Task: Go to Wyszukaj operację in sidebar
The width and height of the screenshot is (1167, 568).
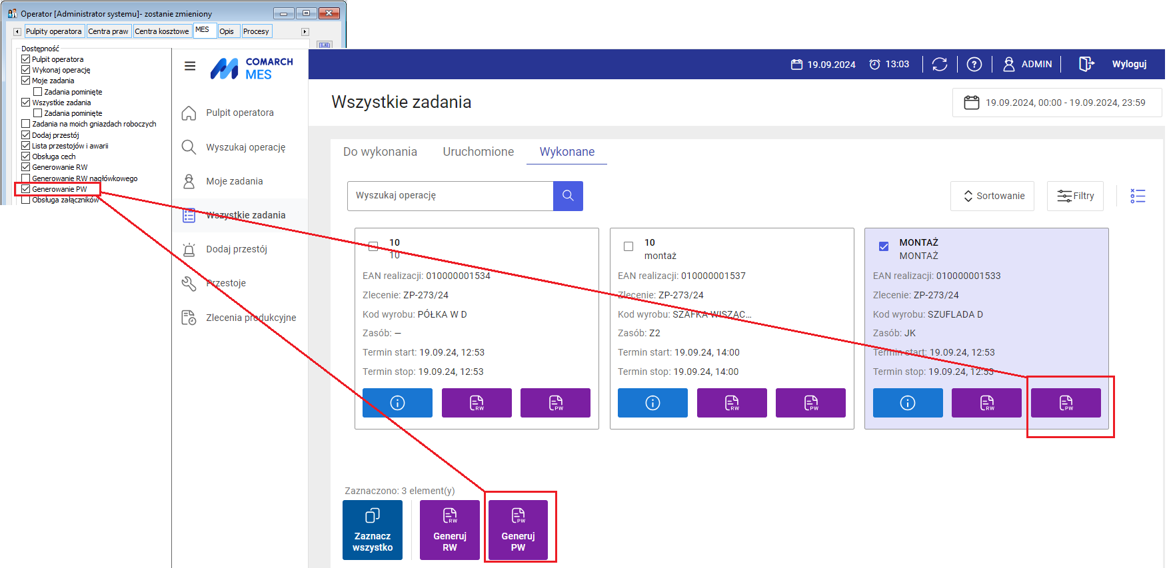Action: tap(240, 147)
